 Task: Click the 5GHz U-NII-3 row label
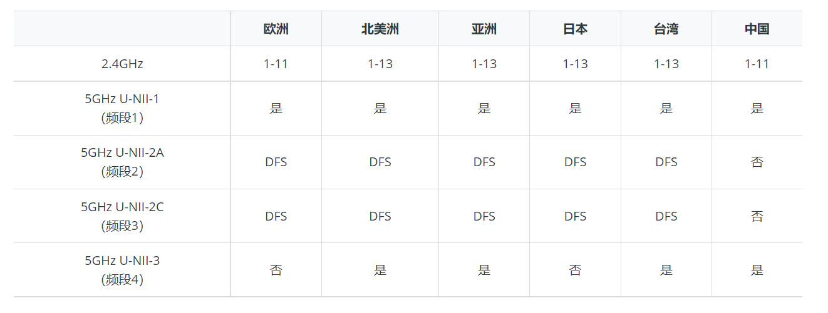click(x=122, y=270)
